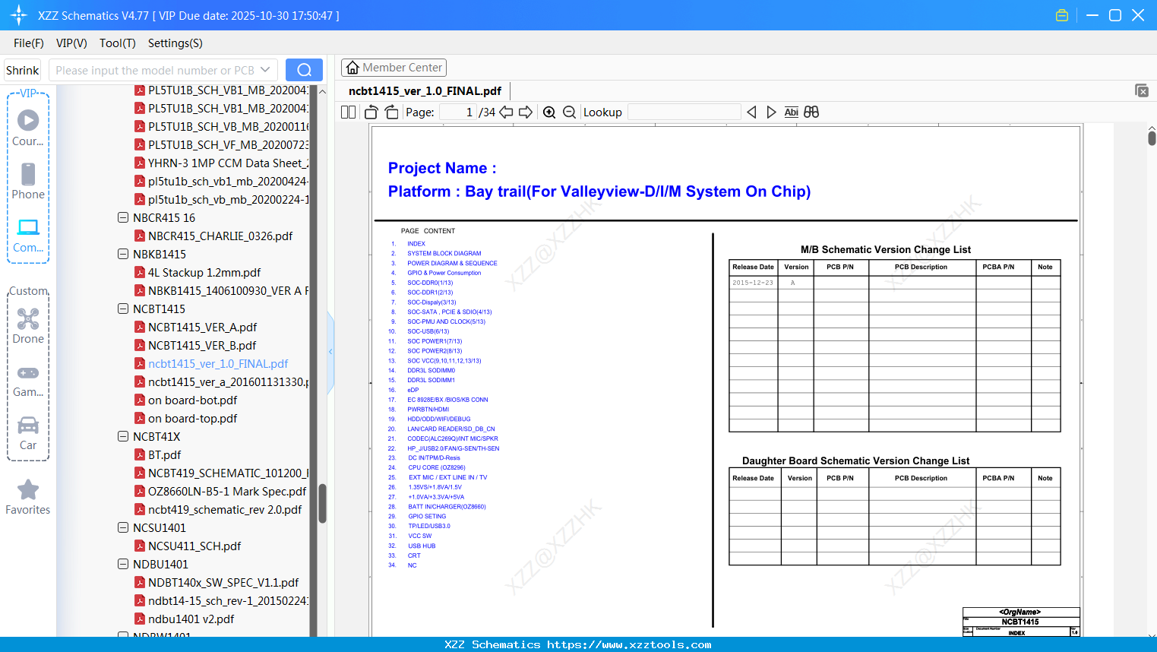Rotate page clockwise icon
This screenshot has width=1157, height=652.
[x=391, y=112]
